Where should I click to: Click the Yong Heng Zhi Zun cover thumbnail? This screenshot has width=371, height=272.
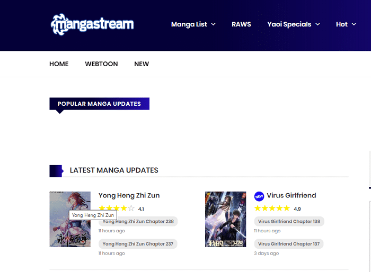70,219
